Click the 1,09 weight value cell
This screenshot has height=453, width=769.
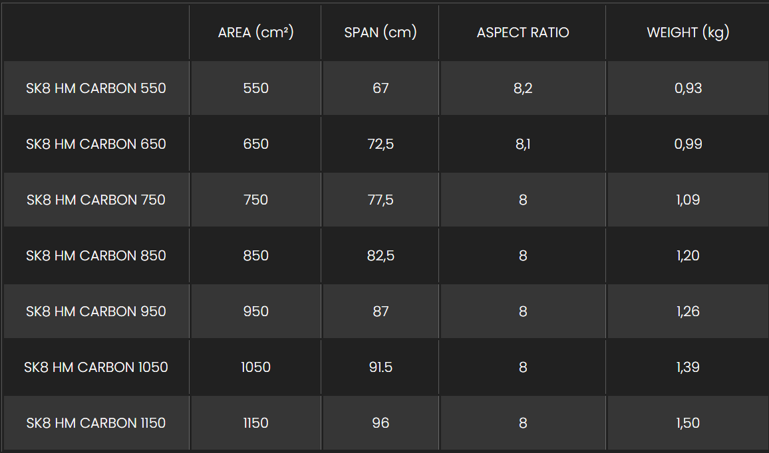coord(688,200)
